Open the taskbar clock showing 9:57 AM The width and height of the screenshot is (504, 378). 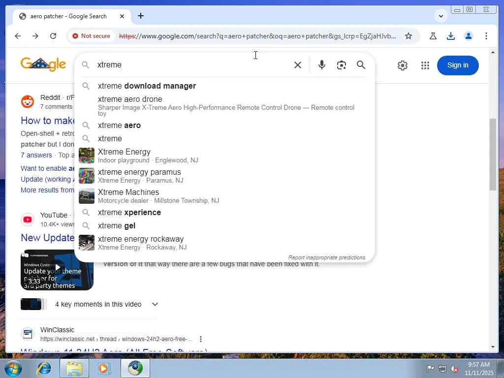tap(479, 369)
